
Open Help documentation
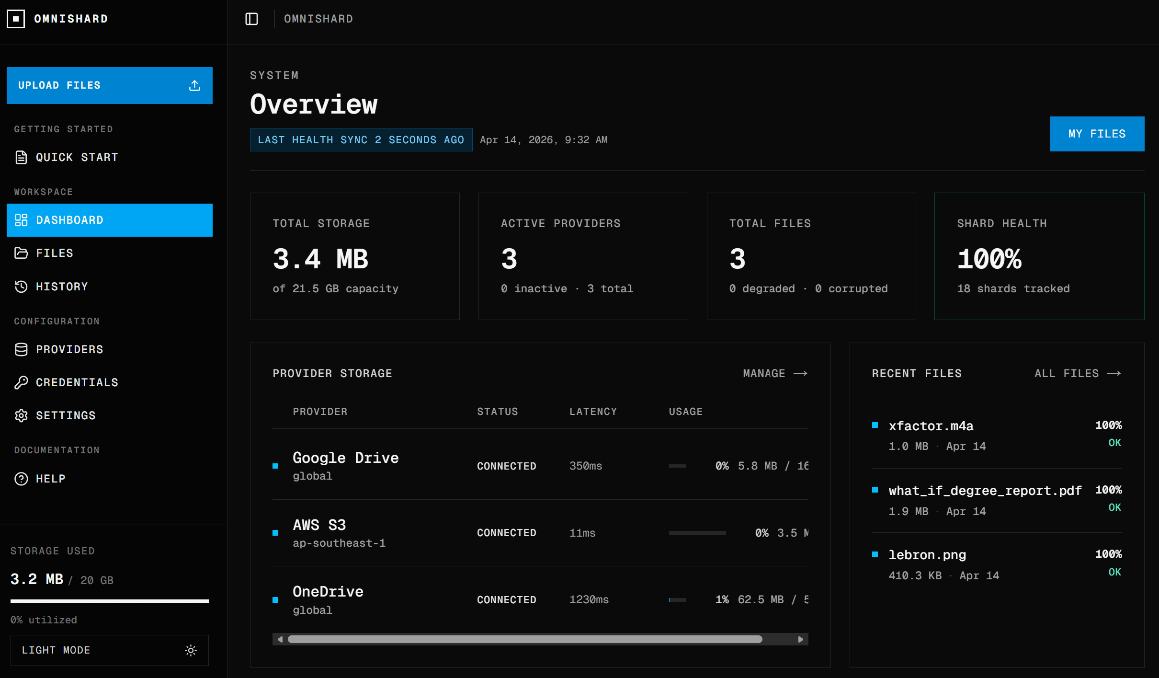click(110, 479)
